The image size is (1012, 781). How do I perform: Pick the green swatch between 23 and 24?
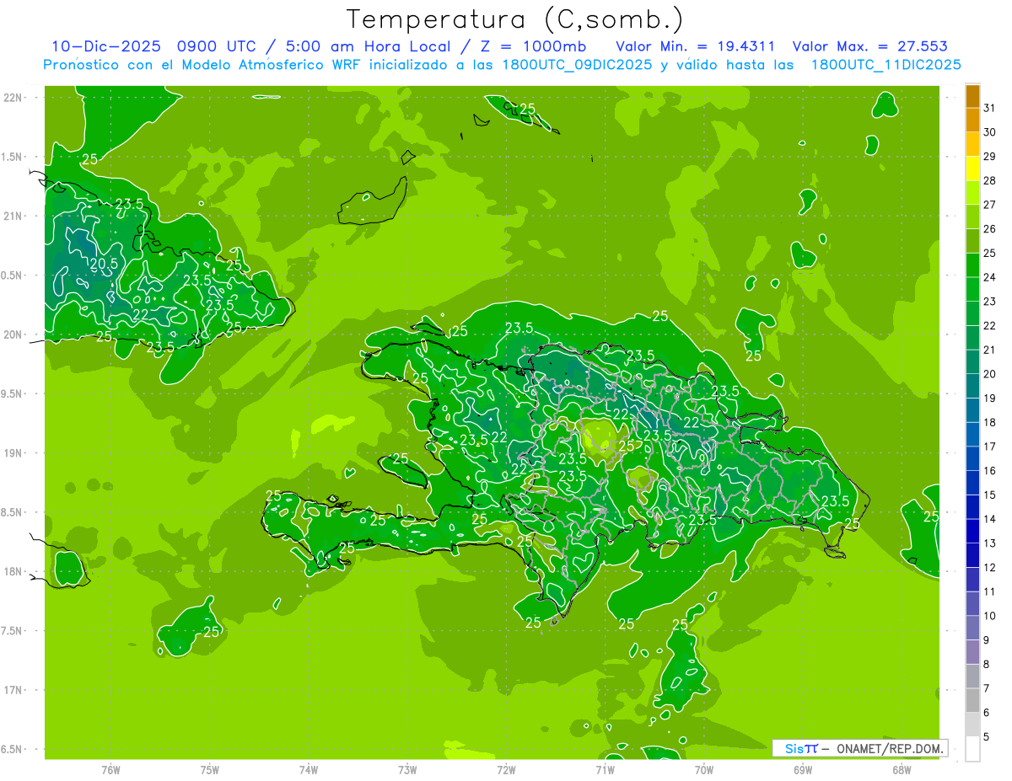pos(972,290)
